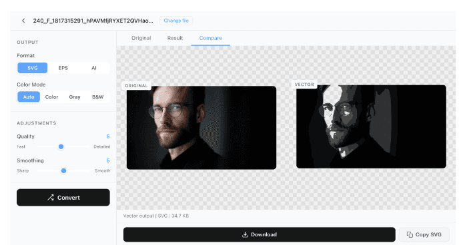Click the original photo preview
Screen dimensions: 467x245
pos(201,128)
